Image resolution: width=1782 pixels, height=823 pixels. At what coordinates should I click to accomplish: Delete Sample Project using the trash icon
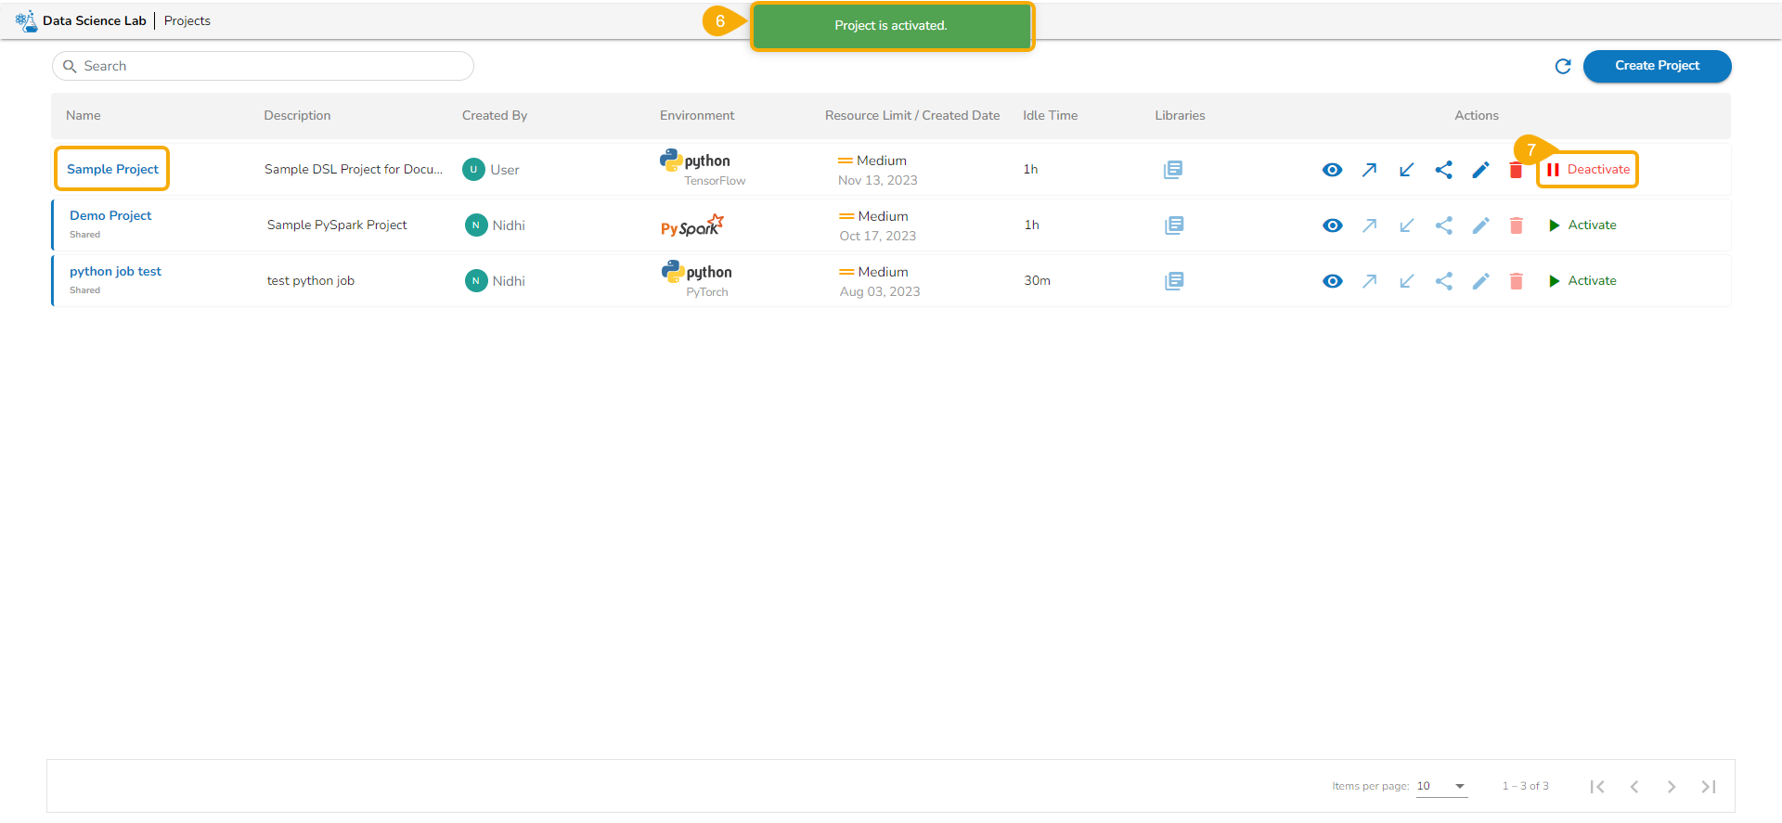[1516, 171]
